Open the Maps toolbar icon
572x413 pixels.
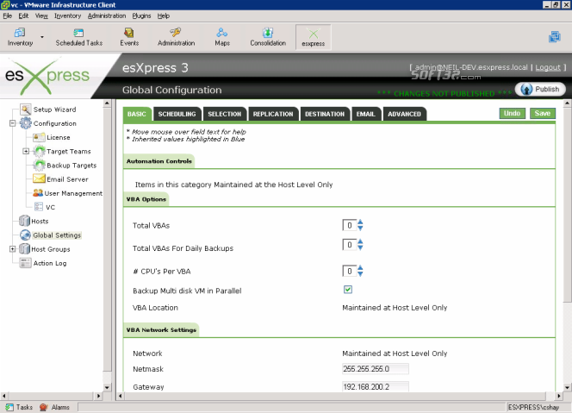221,37
